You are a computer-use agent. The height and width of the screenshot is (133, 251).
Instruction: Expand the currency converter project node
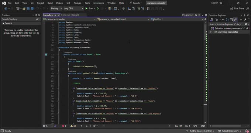[x=211, y=32]
